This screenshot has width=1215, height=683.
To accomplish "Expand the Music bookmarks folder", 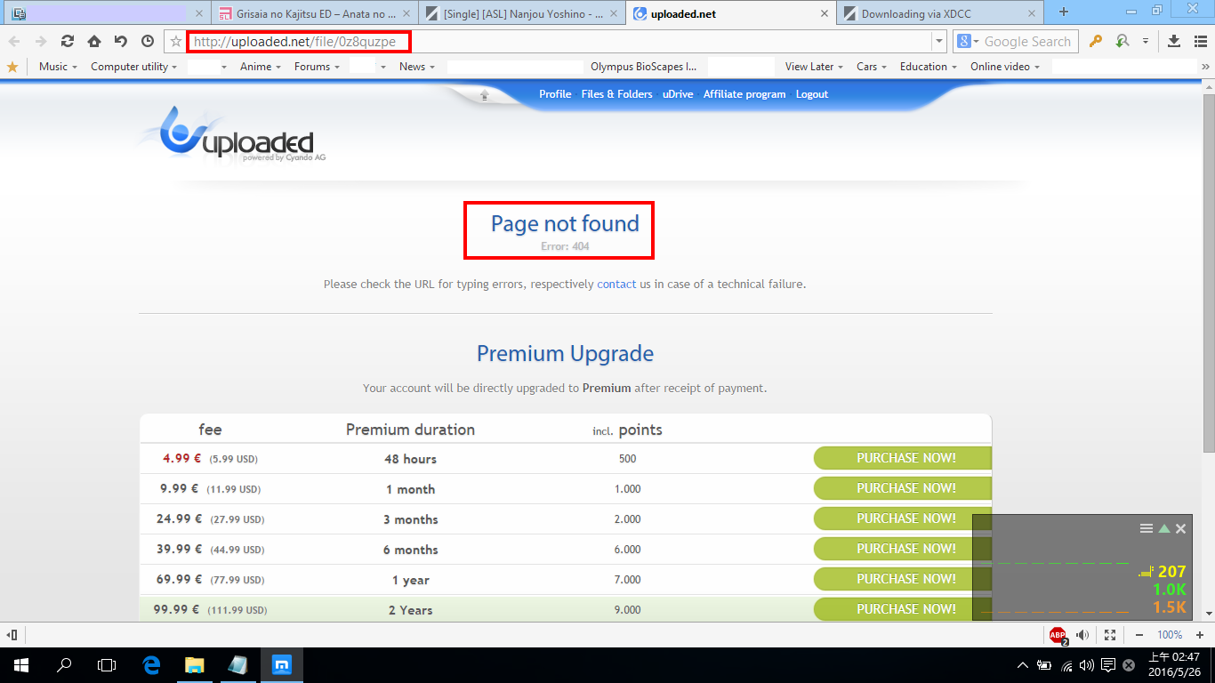I will 58,67.
